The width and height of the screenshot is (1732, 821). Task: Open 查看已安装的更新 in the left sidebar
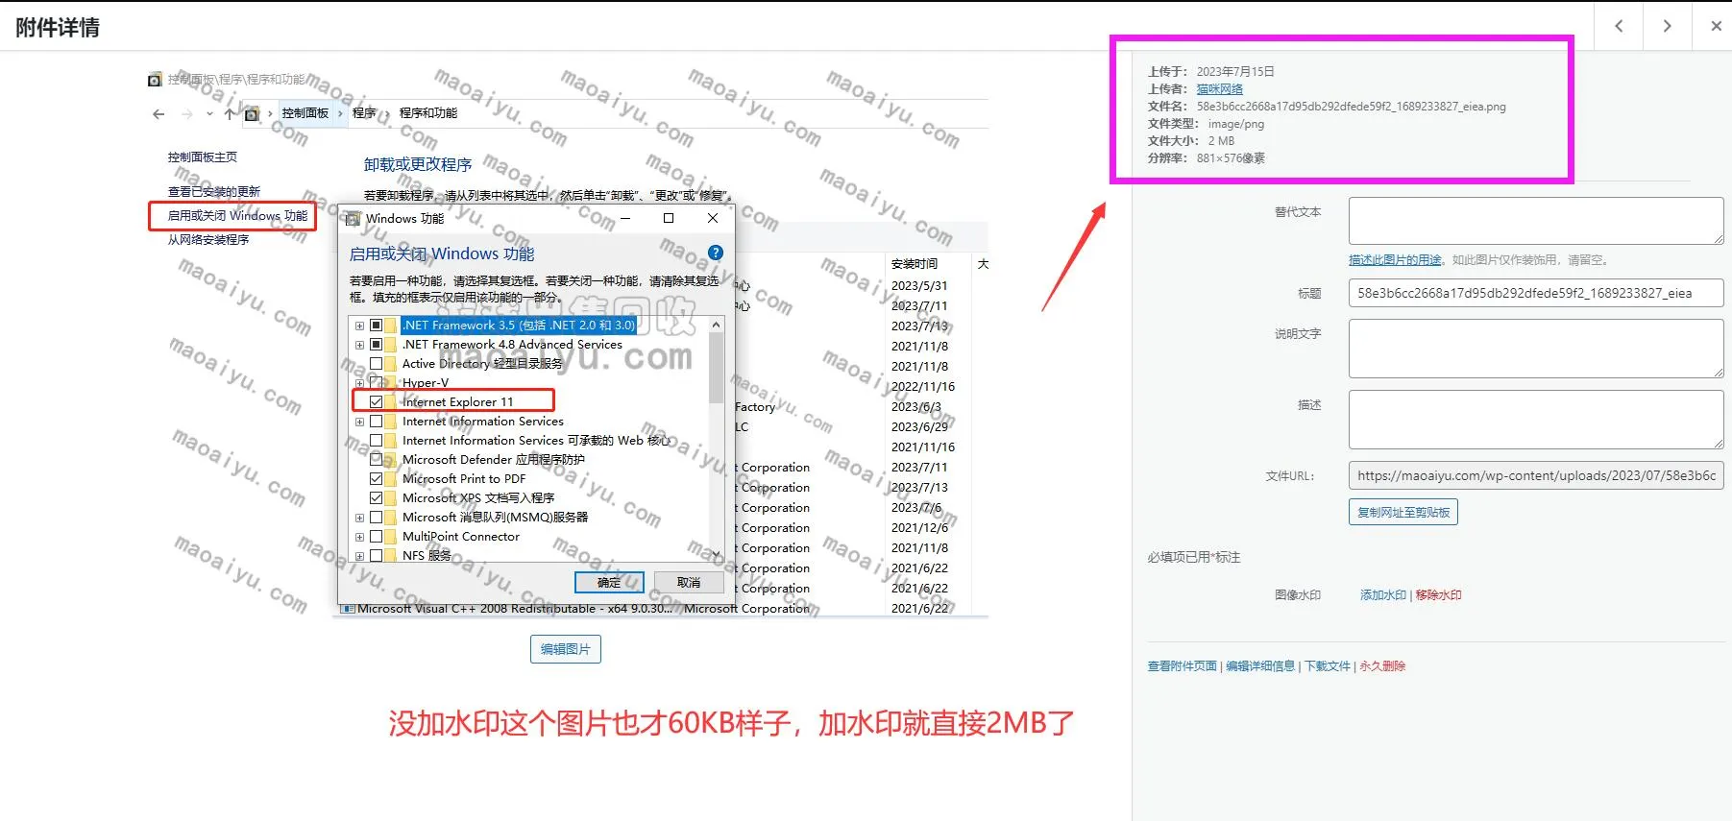click(x=214, y=192)
